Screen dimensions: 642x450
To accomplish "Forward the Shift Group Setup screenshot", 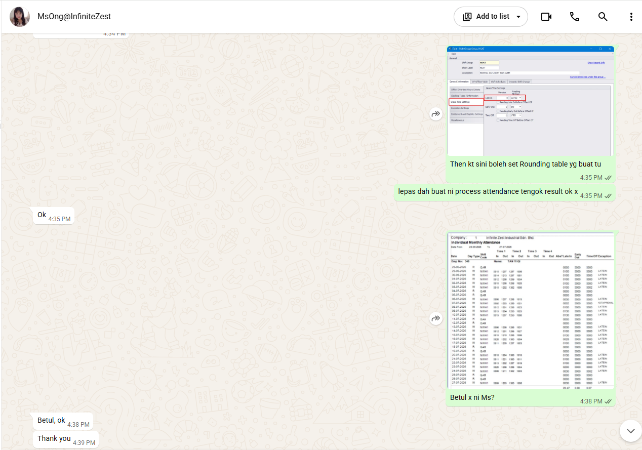I will (x=436, y=114).
